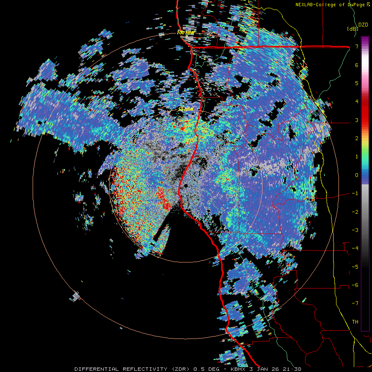The height and width of the screenshot is (372, 372).
Task: Click the 100 NMI range ring label
Action: point(186,33)
